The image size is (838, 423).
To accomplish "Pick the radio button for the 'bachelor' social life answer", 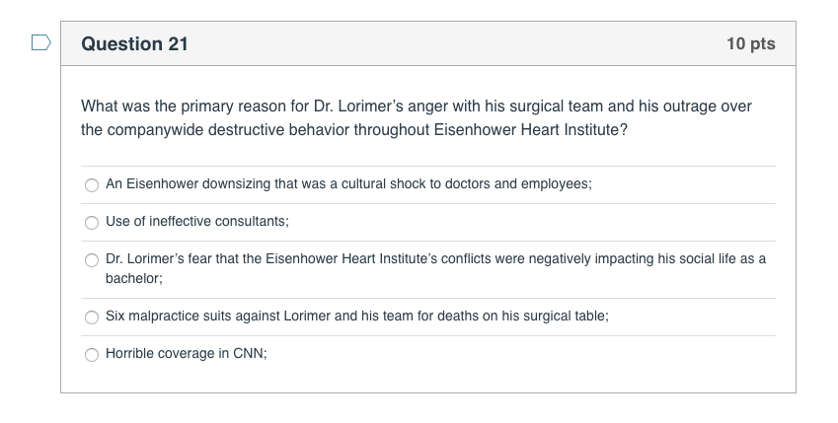I will (x=92, y=260).
